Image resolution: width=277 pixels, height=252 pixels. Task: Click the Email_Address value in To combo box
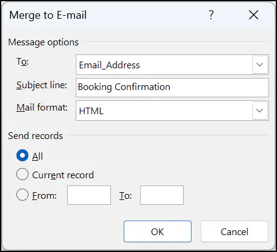109,65
